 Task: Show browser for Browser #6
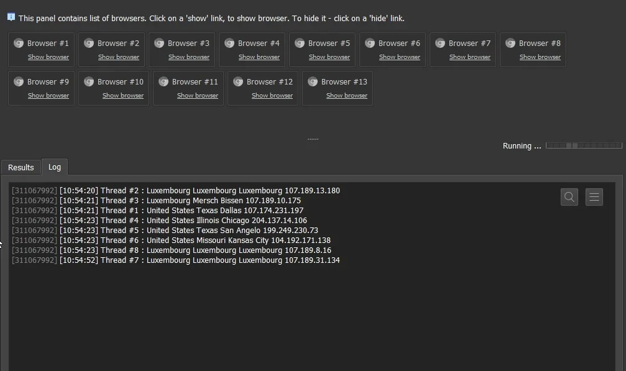pos(400,57)
